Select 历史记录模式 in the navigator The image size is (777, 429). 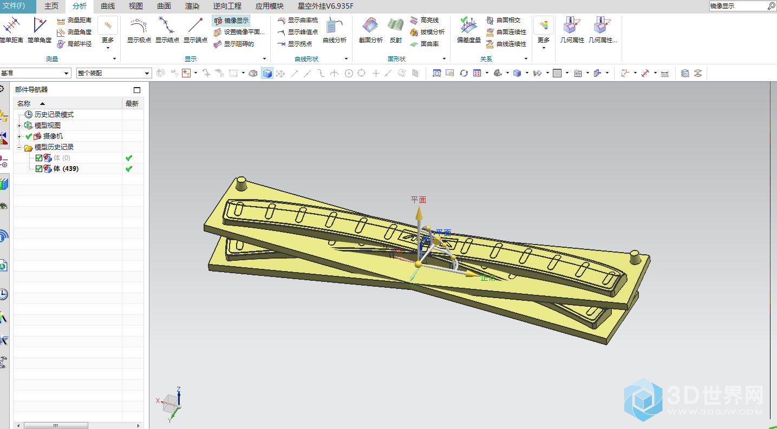click(x=54, y=115)
